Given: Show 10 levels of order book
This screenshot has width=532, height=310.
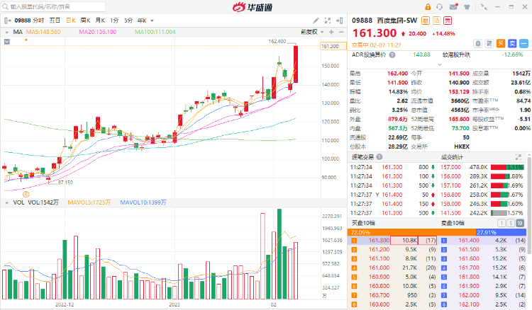Looking at the screenshot, I should pyautogui.click(x=520, y=223).
